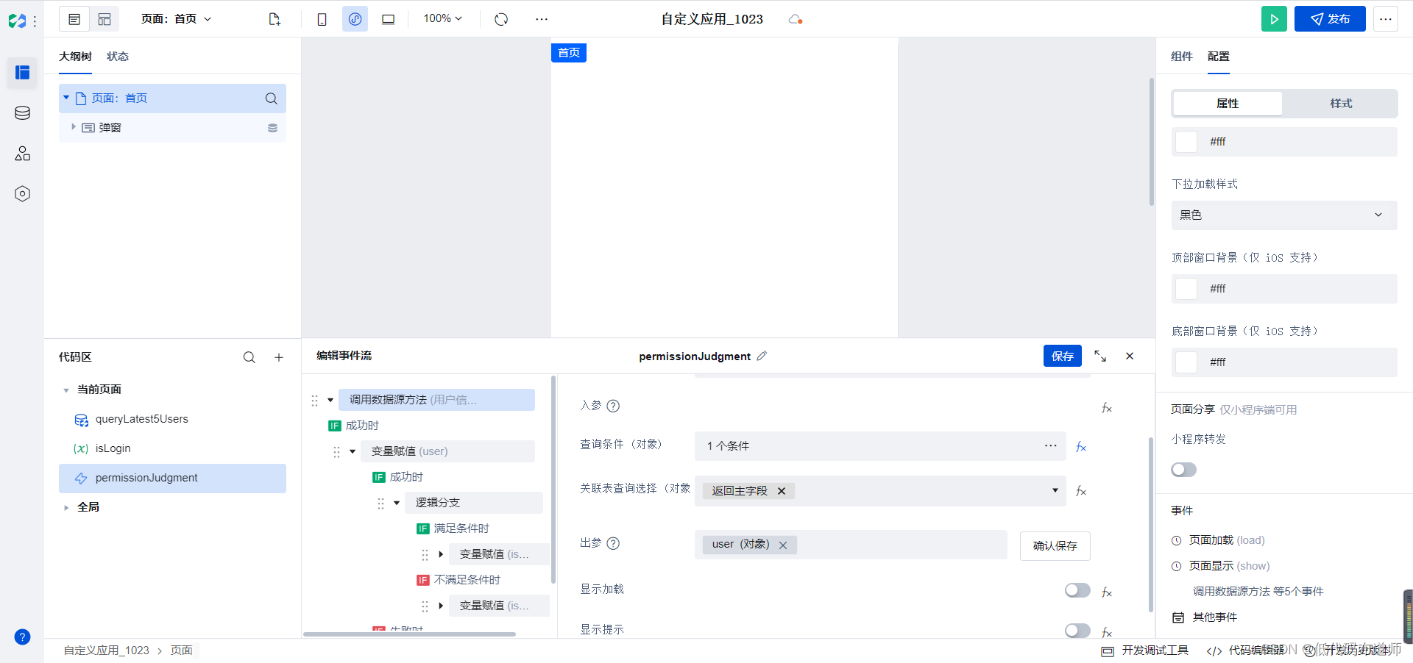Open the app settings hexagon icon
The width and height of the screenshot is (1413, 663).
22,193
